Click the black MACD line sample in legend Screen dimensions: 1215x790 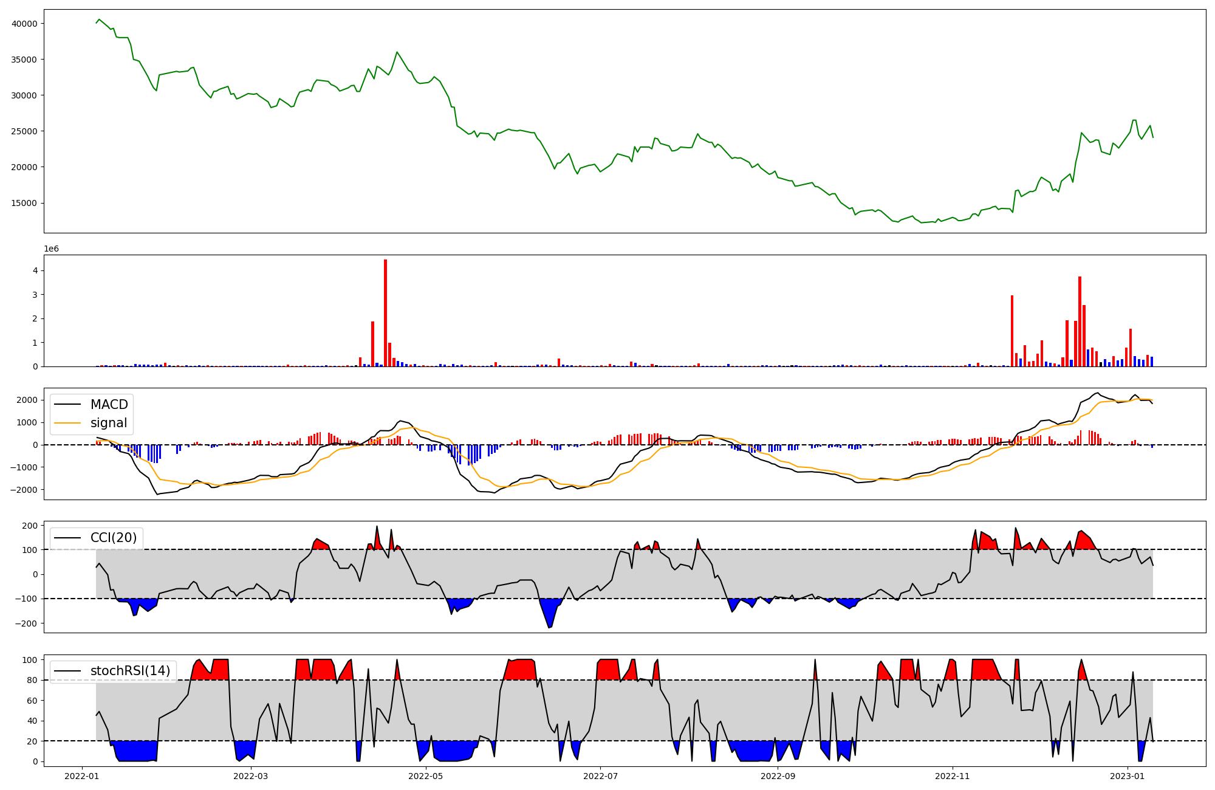tap(67, 405)
